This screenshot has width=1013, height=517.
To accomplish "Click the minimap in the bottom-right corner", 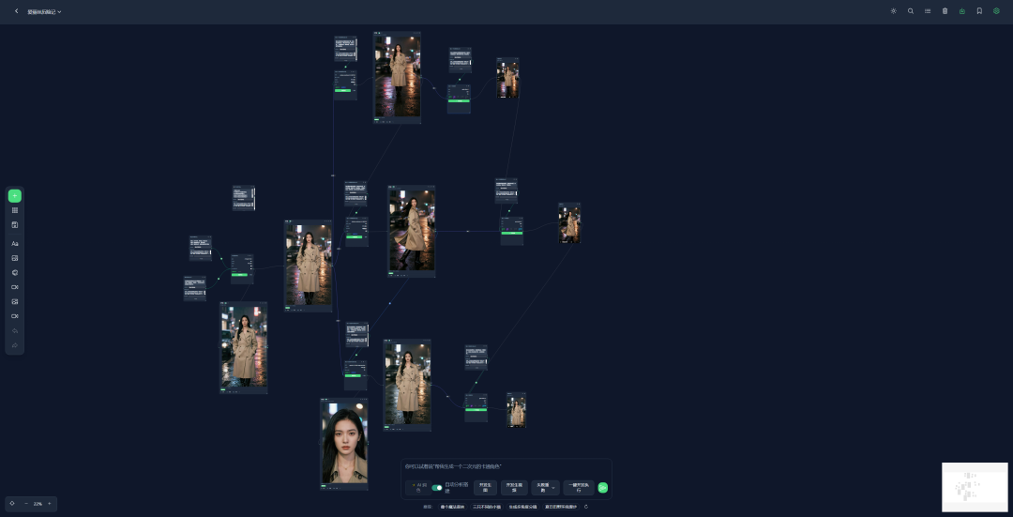I will [975, 487].
